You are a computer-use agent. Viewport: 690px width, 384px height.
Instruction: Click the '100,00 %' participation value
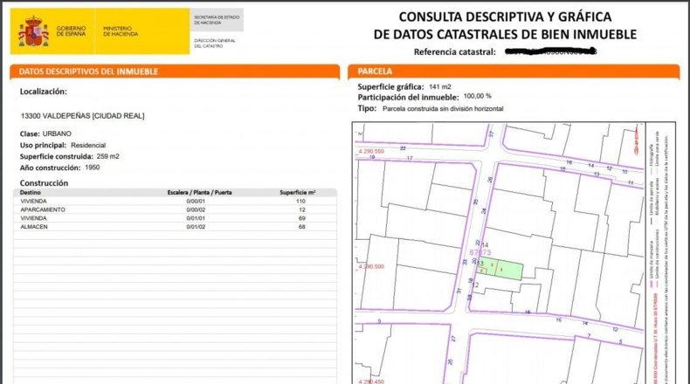click(478, 96)
